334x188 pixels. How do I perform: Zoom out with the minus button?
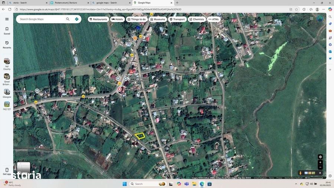pos(320,167)
